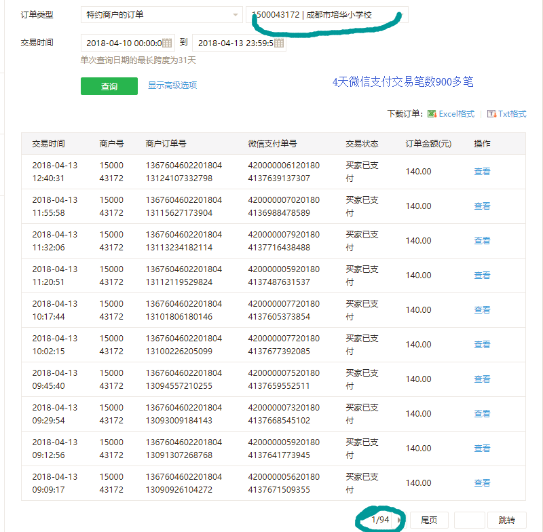Image resolution: width=543 pixels, height=532 pixels.
Task: Open the merchant selector 成都市培华小学校
Action: tap(327, 14)
